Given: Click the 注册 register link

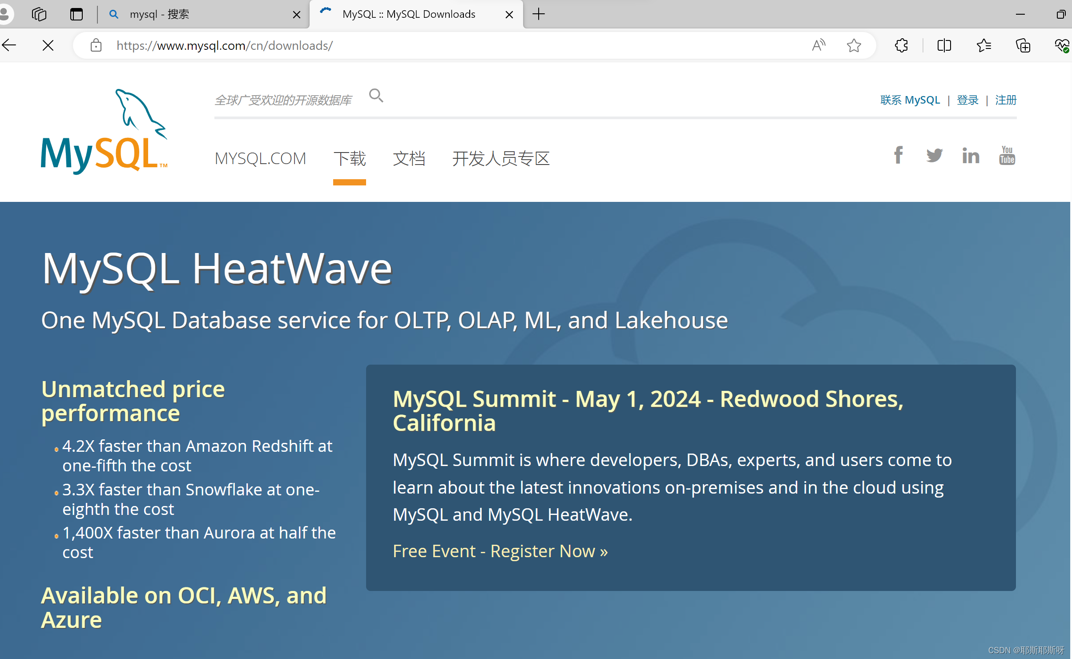Looking at the screenshot, I should coord(1006,100).
